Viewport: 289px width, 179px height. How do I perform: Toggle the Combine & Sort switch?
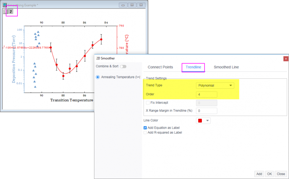click(123, 66)
